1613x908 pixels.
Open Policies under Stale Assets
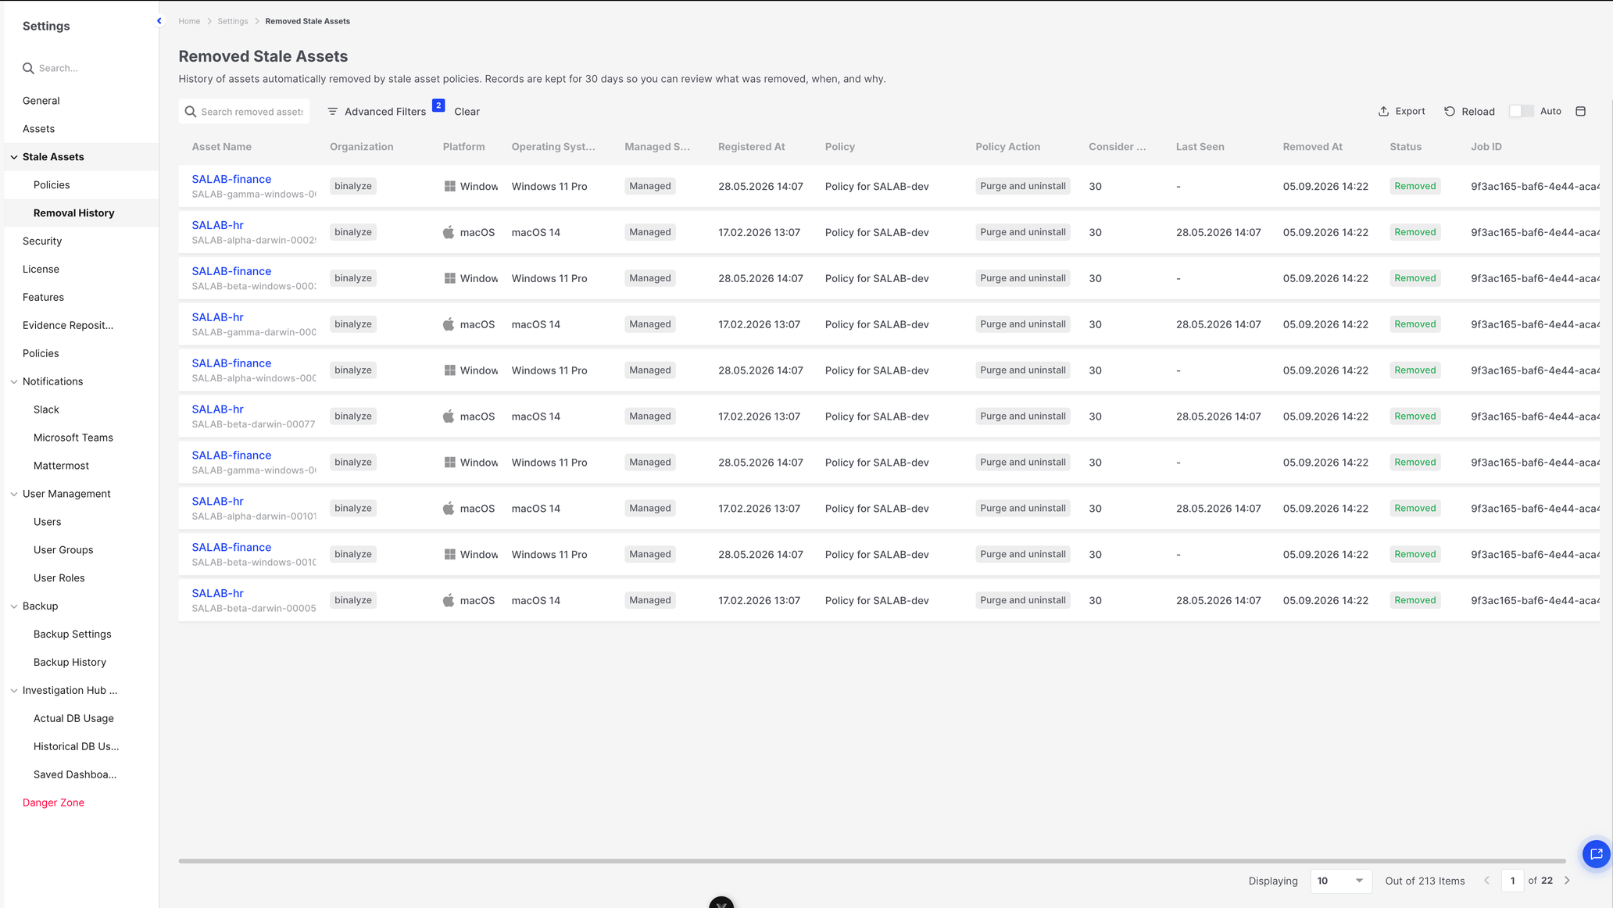(x=52, y=185)
